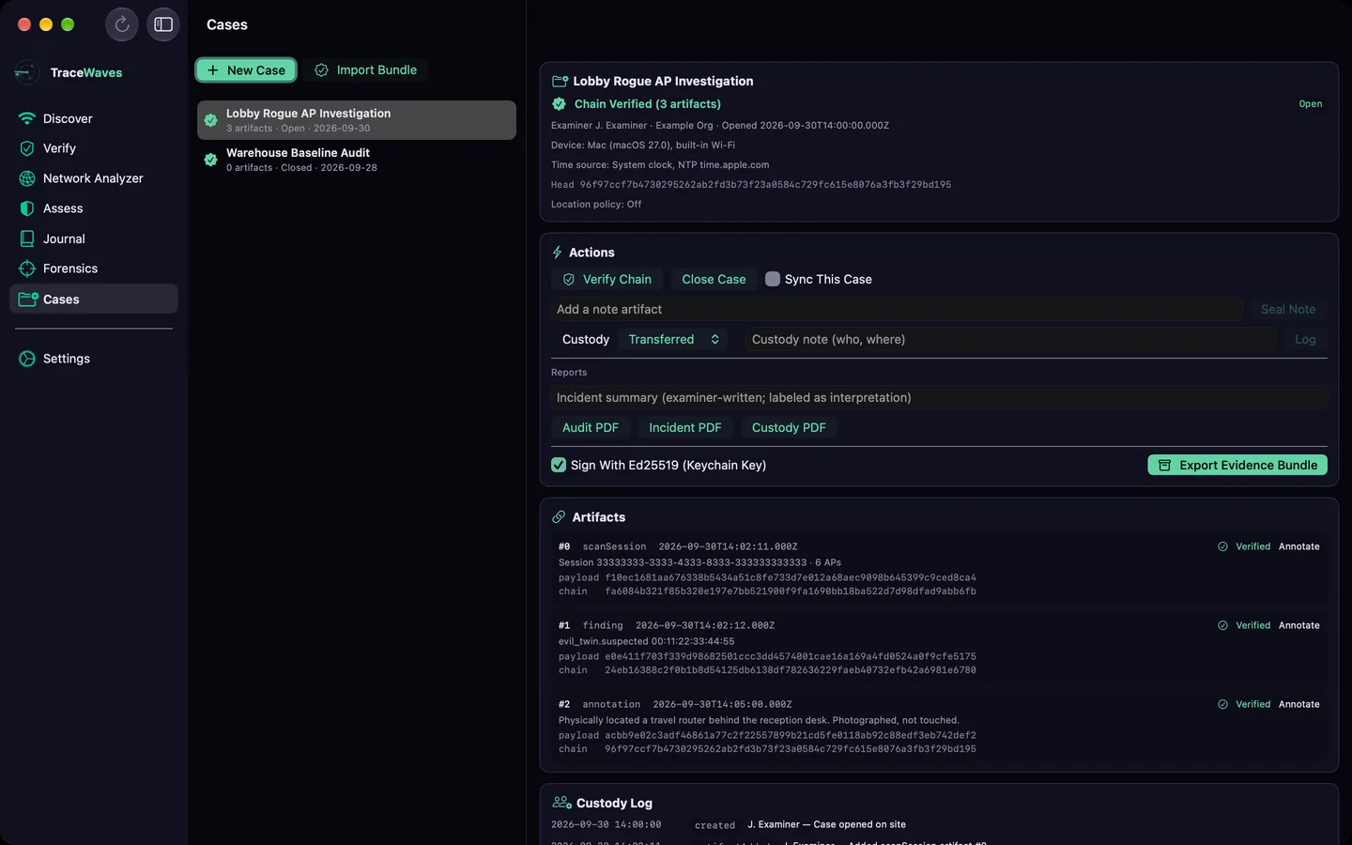This screenshot has width=1352, height=845.
Task: Click the lightning bolt Actions icon
Action: click(557, 253)
